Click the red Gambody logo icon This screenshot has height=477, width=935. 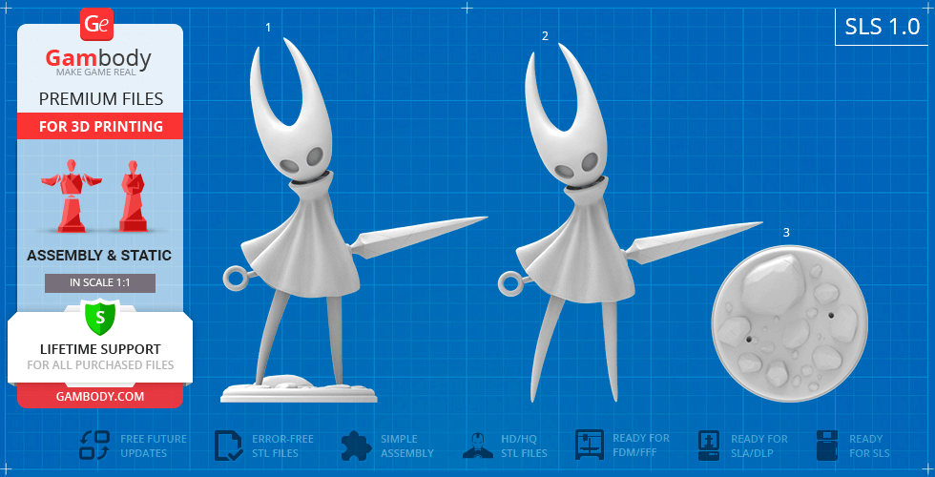pos(98,24)
